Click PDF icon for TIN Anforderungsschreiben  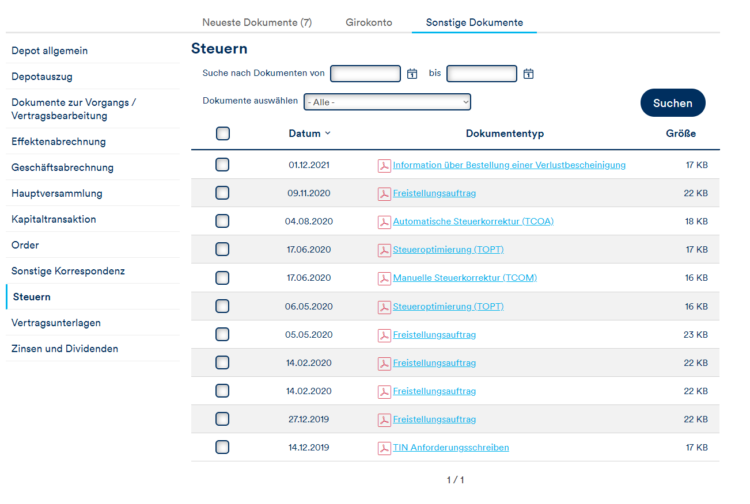tap(384, 448)
